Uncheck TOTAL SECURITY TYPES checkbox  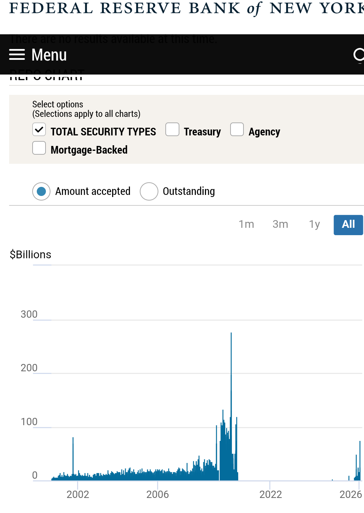pos(39,129)
